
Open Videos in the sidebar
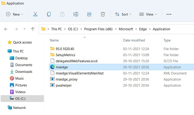pyautogui.click(x=20, y=92)
